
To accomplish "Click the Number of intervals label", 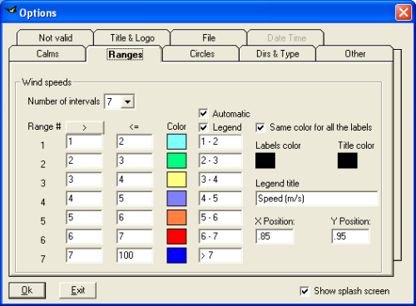I will 64,101.
